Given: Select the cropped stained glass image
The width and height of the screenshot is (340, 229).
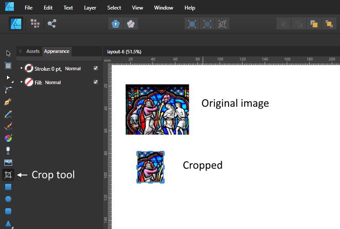Looking at the screenshot, I should [x=150, y=167].
